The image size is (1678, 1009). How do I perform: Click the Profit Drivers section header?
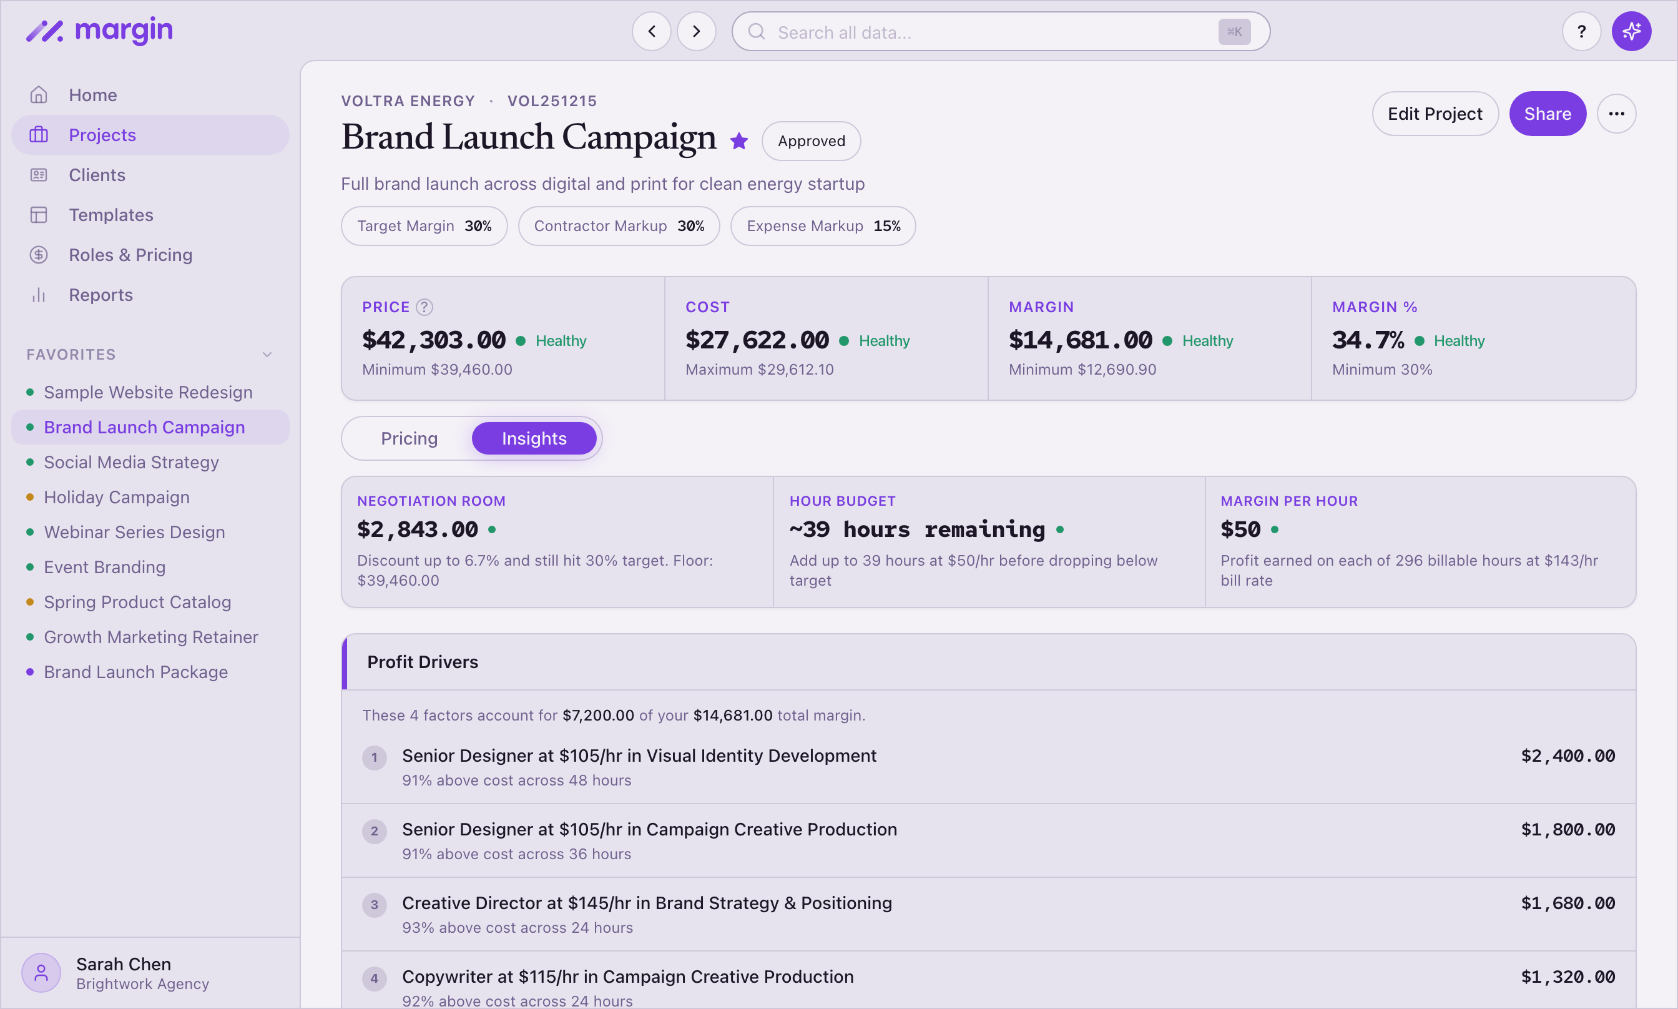pyautogui.click(x=988, y=662)
